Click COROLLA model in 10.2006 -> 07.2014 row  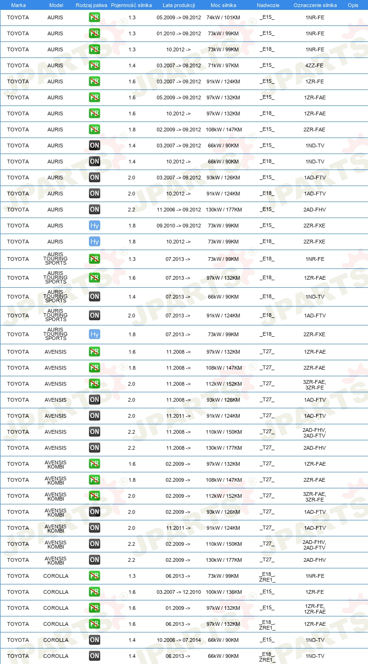[x=56, y=640]
